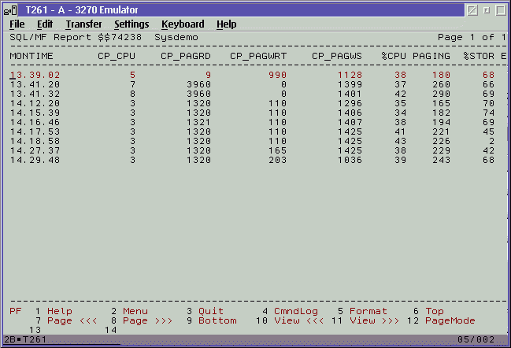Select the %STOR column header

point(479,56)
